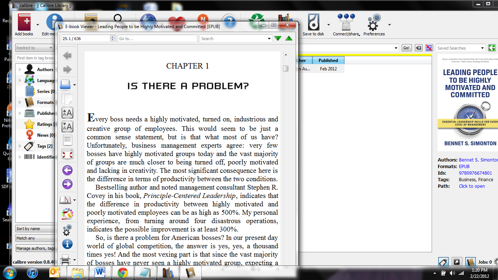Open the Preferences dropdown arrow in calibre toolbar
The height and width of the screenshot is (280, 498).
pyautogui.click(x=389, y=25)
